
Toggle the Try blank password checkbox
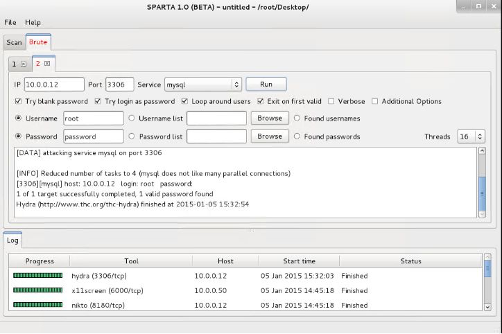point(18,101)
